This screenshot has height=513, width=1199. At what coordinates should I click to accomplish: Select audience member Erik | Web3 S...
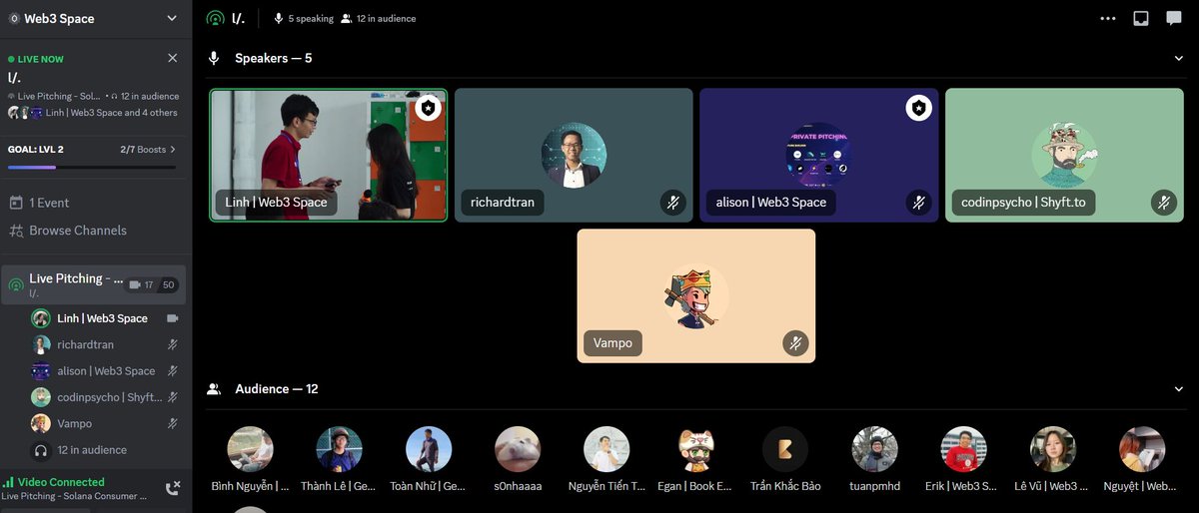[x=963, y=459]
